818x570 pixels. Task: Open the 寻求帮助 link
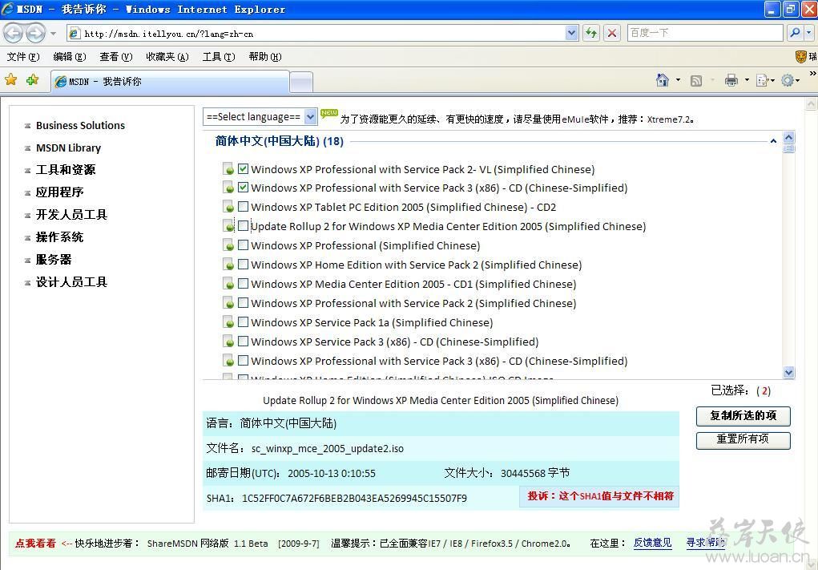[705, 543]
